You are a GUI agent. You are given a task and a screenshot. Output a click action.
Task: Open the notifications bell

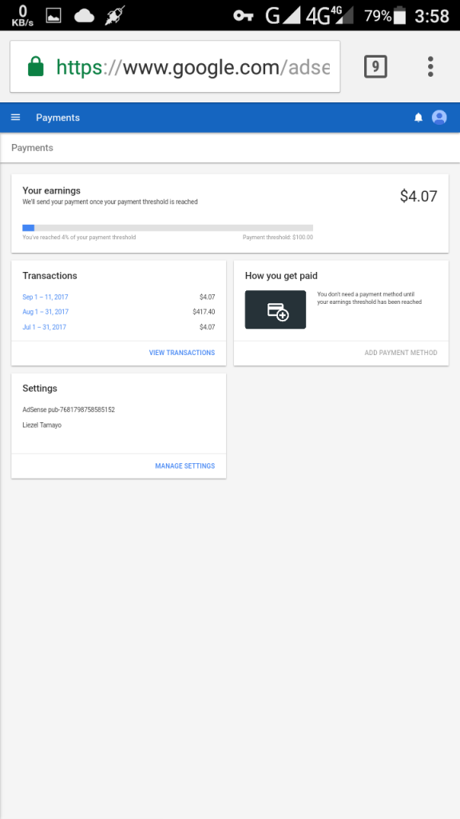418,118
